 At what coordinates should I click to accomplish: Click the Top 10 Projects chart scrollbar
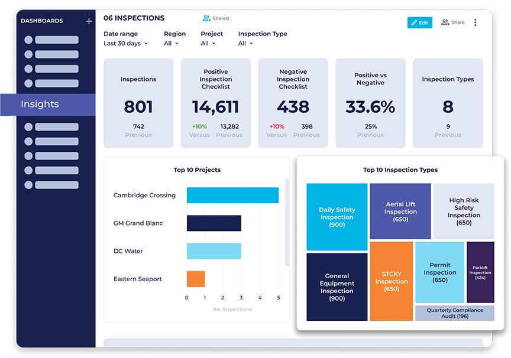[287, 222]
